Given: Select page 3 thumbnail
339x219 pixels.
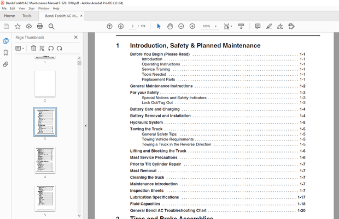Looking at the screenshot, I should tap(45, 122).
